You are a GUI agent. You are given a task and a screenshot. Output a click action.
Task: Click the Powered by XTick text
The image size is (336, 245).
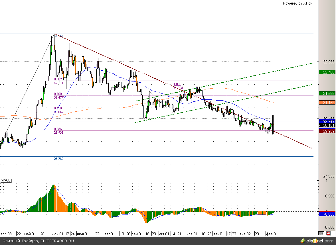[x=297, y=3]
